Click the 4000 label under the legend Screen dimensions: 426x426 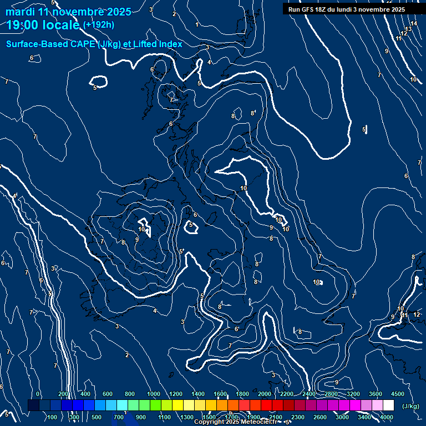387,417
